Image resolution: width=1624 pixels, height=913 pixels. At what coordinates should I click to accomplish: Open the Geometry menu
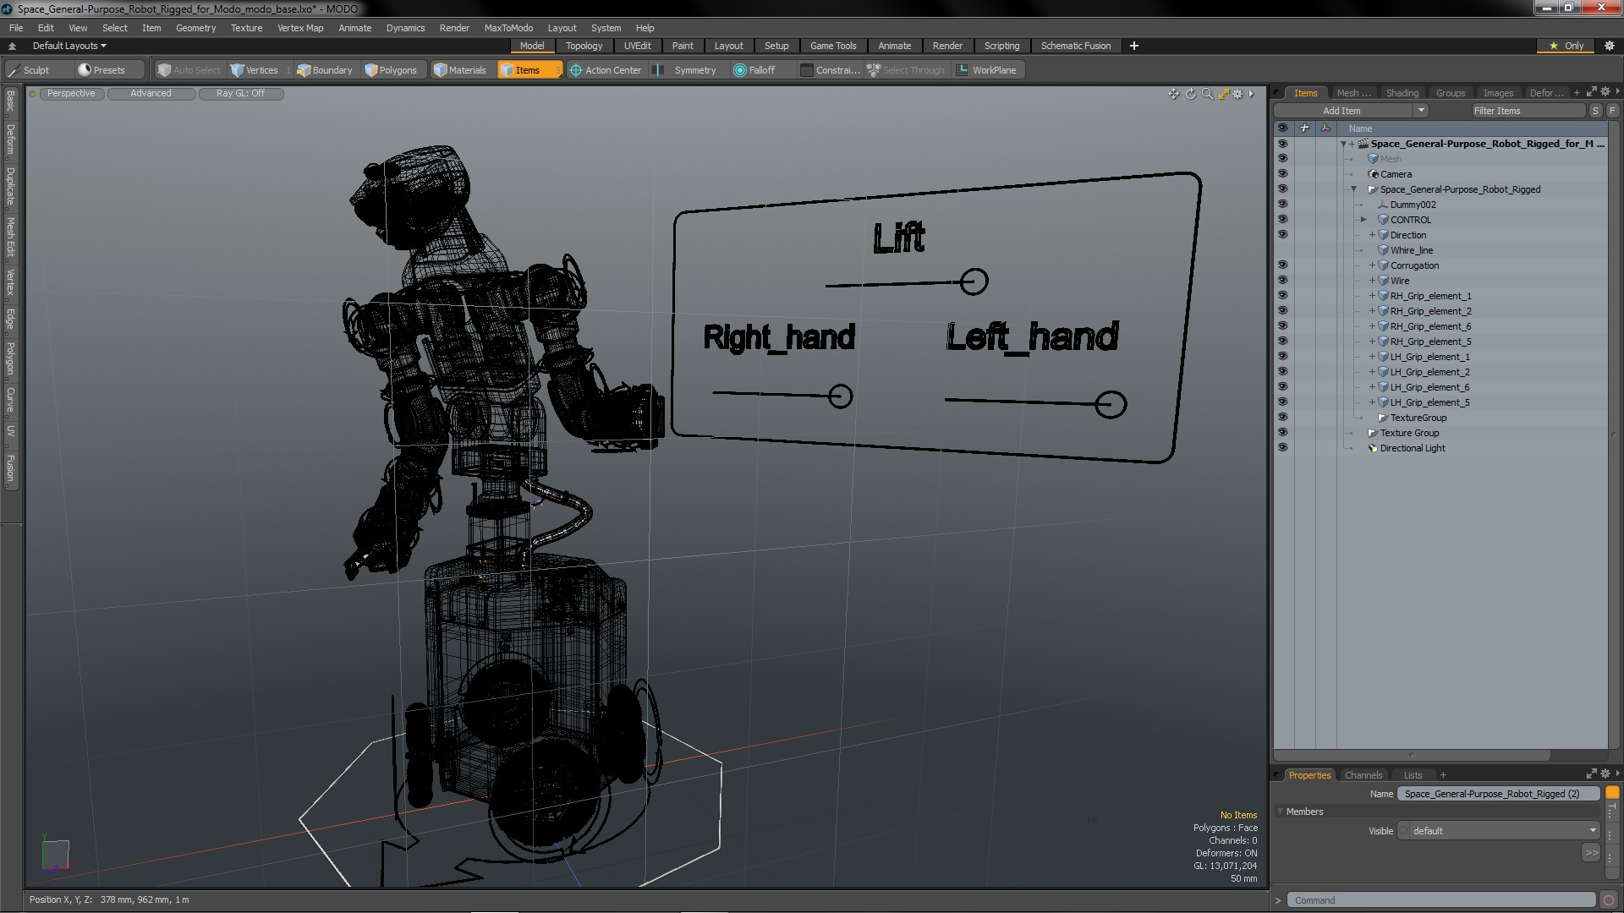(x=195, y=28)
